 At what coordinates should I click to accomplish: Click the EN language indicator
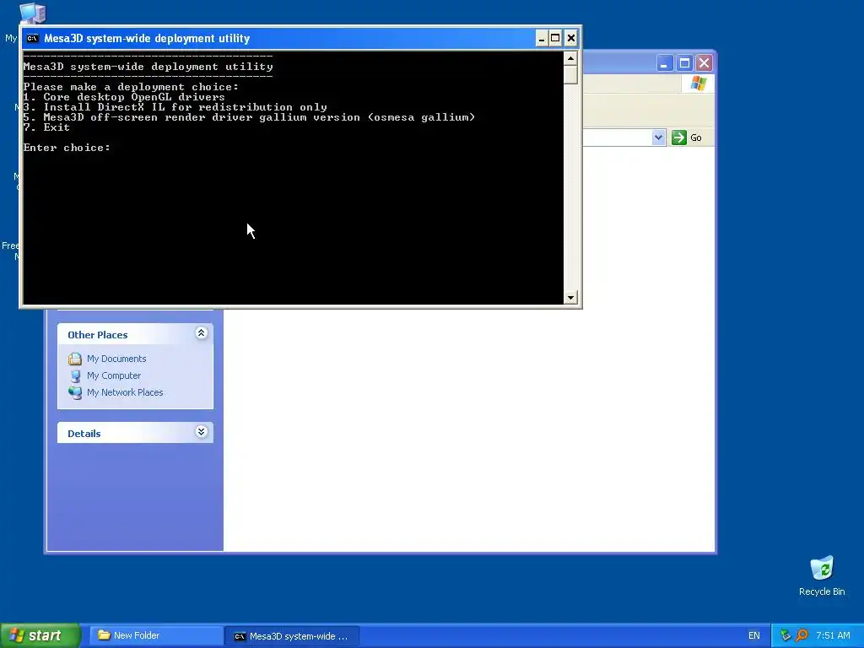coord(753,636)
